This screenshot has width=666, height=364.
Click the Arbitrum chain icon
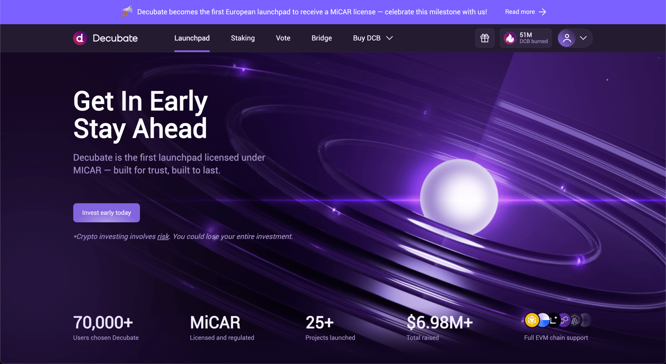point(575,320)
